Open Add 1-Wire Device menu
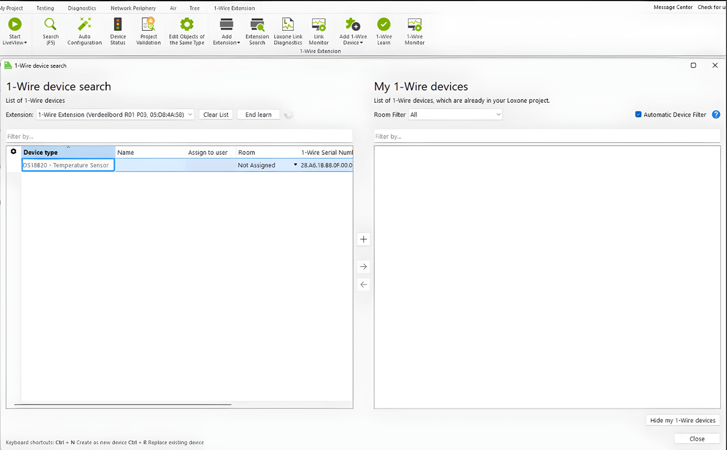The height and width of the screenshot is (450, 727). pos(353,31)
